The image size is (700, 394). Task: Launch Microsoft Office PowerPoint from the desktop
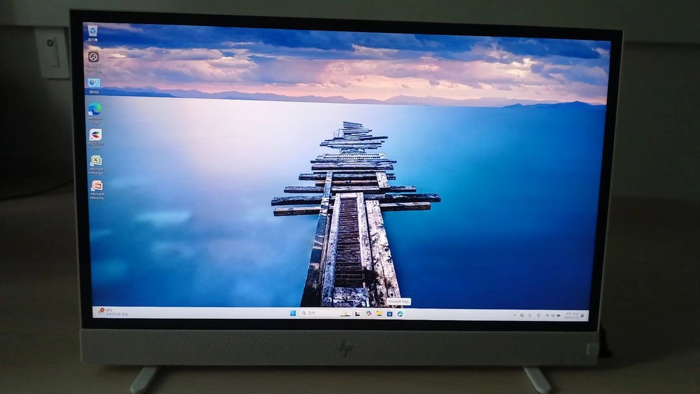tap(97, 190)
